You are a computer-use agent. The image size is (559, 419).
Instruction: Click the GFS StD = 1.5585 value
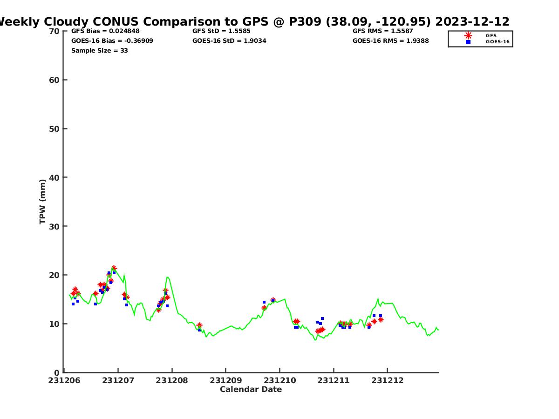[x=221, y=31]
